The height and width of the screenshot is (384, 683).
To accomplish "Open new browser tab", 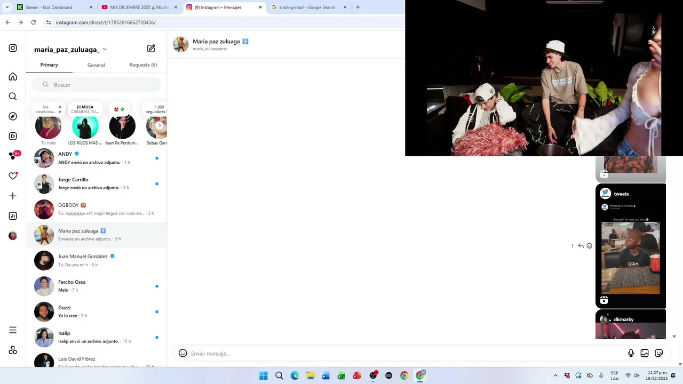I will tap(358, 7).
